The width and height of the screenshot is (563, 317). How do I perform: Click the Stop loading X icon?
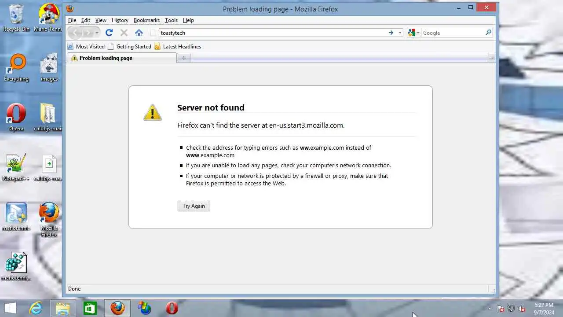pyautogui.click(x=124, y=33)
